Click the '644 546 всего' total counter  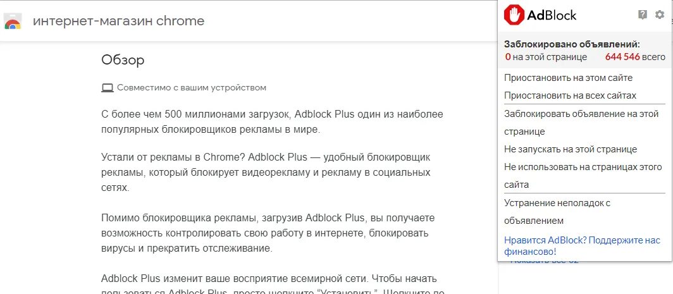coord(635,57)
